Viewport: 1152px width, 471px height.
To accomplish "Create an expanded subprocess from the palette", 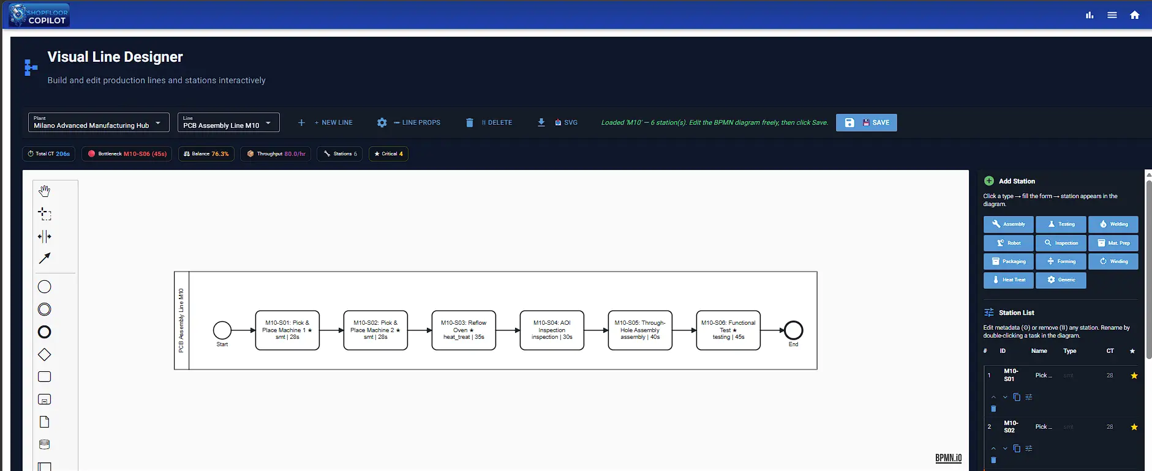I will click(x=45, y=399).
